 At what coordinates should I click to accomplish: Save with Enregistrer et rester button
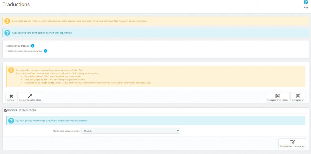click(x=278, y=97)
